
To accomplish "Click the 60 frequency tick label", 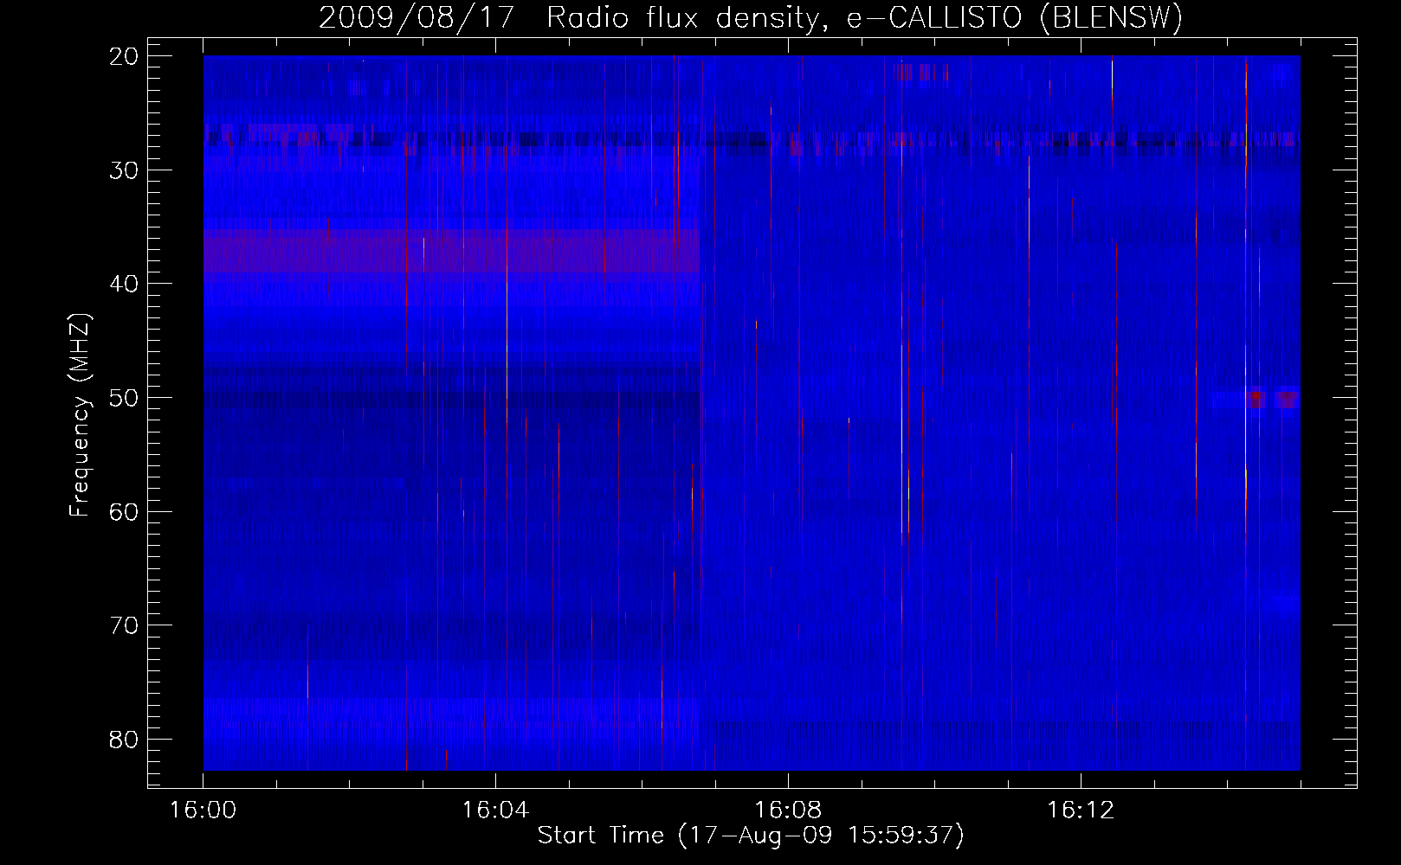I will (125, 511).
